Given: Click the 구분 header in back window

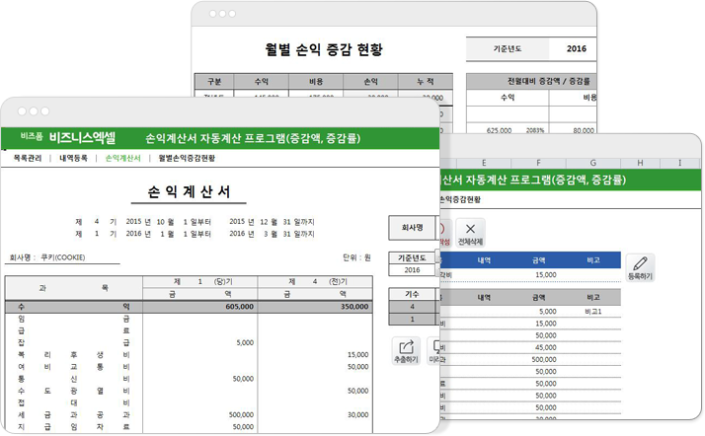Looking at the screenshot, I should (214, 81).
